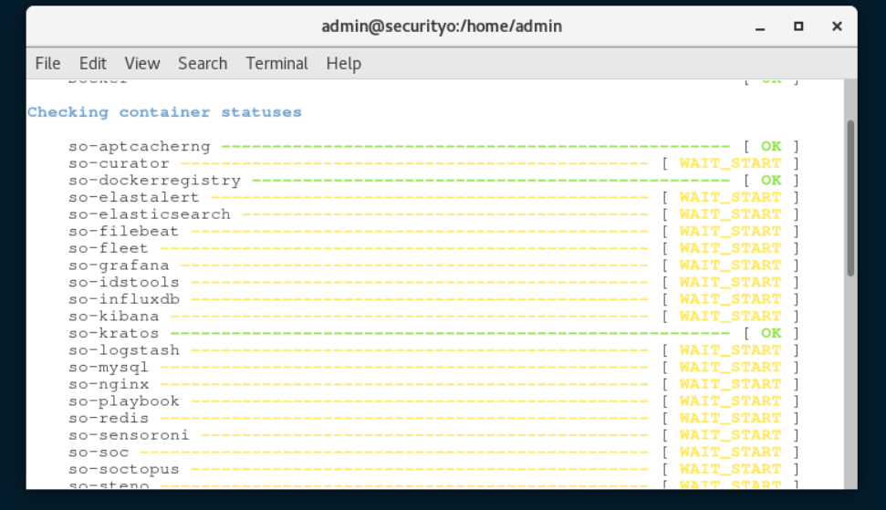The image size is (886, 510).
Task: Click WAIT_START status of so-filebeat
Action: click(x=730, y=231)
